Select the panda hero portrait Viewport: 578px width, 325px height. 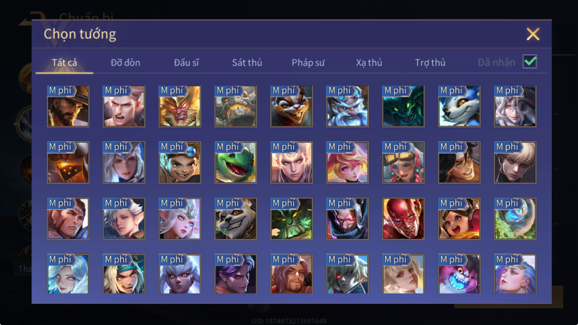point(236,219)
